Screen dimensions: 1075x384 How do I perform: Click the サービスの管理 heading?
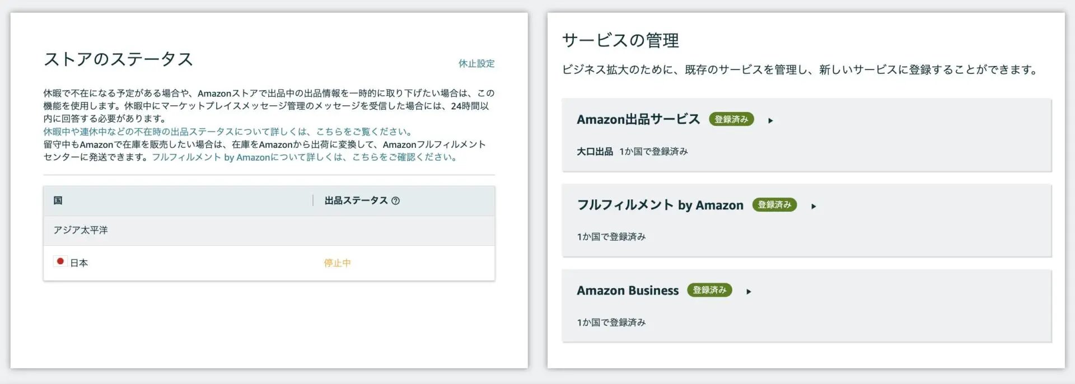[619, 40]
